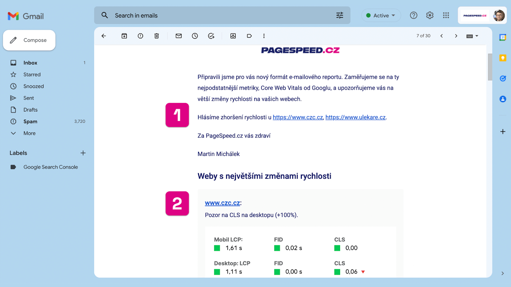
Task: Click 'Weby s největšími změnami rychlosti' heading
Action: 264,176
